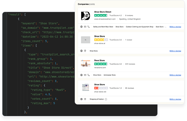Click the "rating_max": 5 line in code
187x121 pixels.
click(43, 103)
